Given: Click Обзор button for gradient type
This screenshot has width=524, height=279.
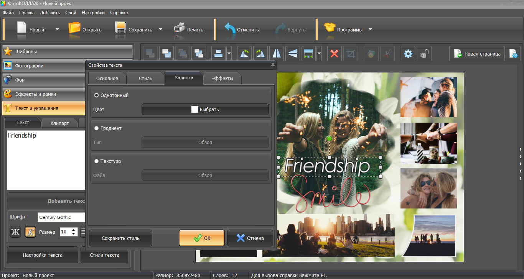Looking at the screenshot, I should pos(205,142).
